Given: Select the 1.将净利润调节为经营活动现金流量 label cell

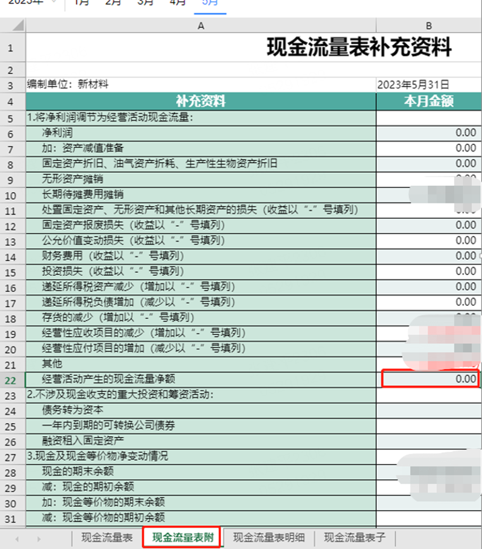Looking at the screenshot, I should 200,118.
